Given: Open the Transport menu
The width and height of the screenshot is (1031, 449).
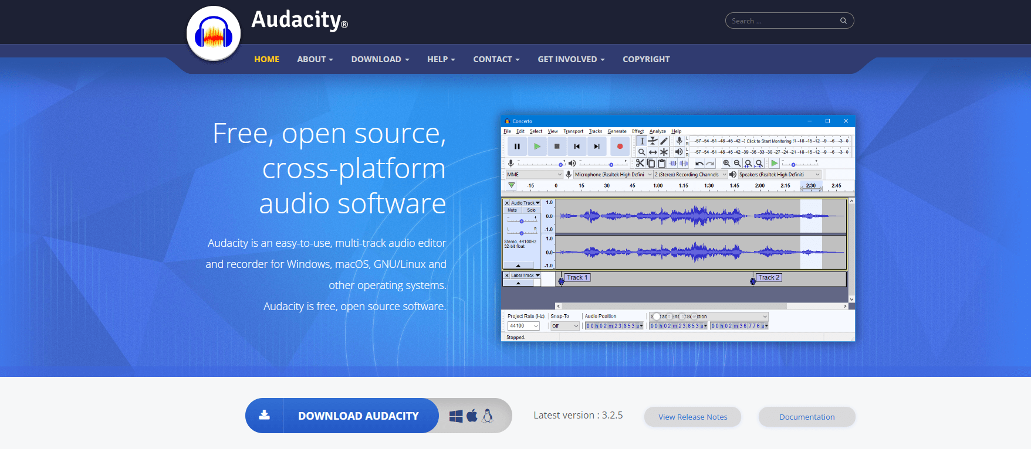Looking at the screenshot, I should tap(573, 131).
